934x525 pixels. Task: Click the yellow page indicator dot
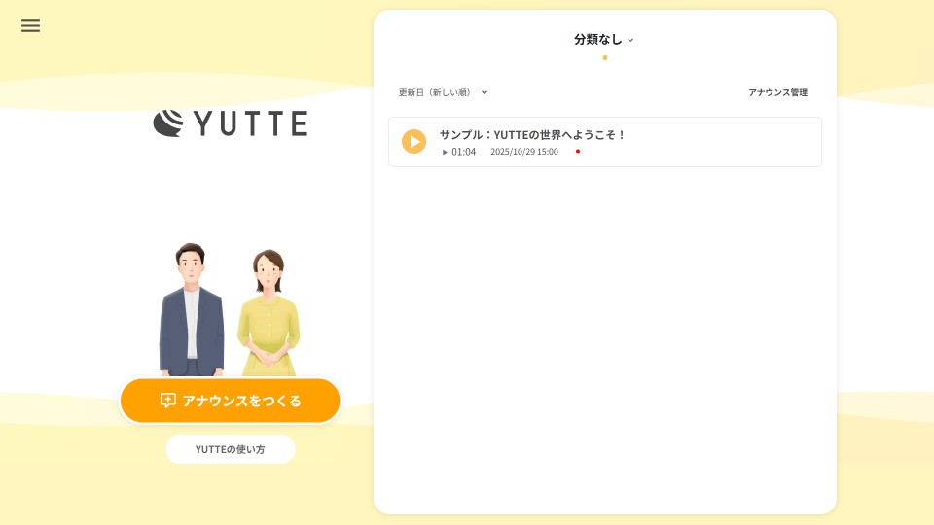click(x=604, y=58)
